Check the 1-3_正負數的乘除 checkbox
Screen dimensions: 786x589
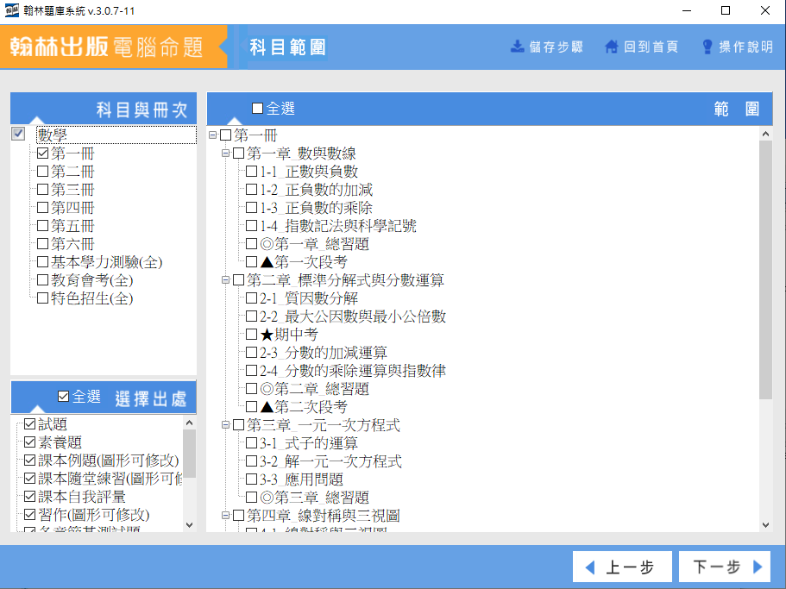[251, 207]
